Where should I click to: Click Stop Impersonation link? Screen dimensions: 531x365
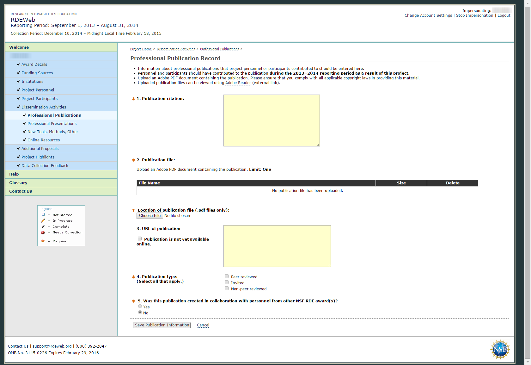(474, 15)
